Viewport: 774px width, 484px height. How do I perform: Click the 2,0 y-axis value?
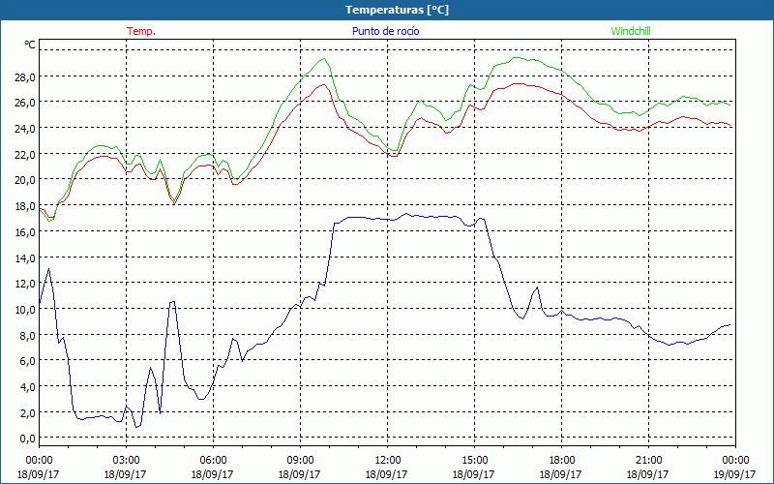[x=28, y=412]
